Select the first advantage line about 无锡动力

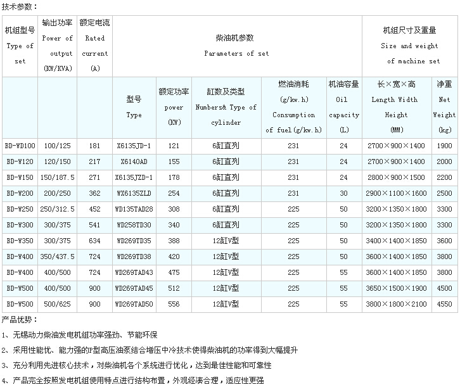80,334
